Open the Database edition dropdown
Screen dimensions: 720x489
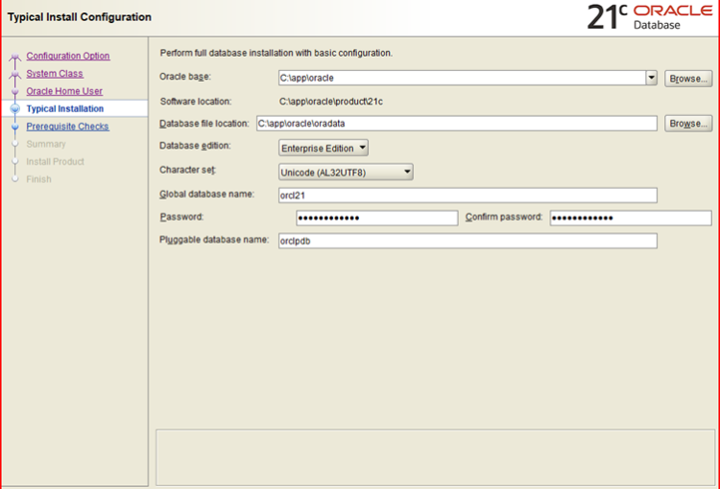pyautogui.click(x=323, y=148)
